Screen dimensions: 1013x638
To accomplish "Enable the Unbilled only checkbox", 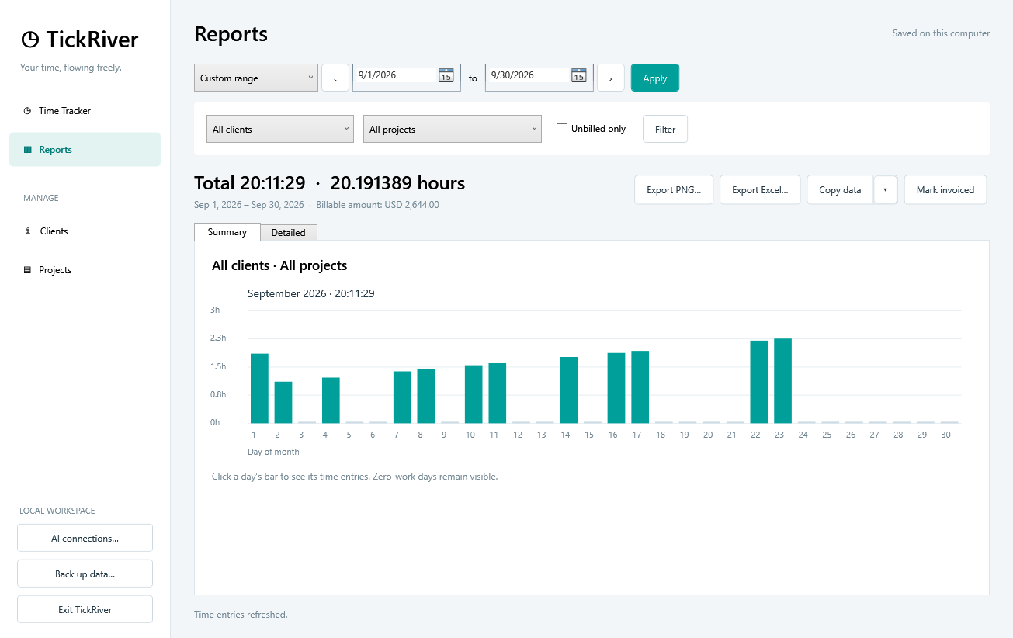I will pyautogui.click(x=562, y=129).
